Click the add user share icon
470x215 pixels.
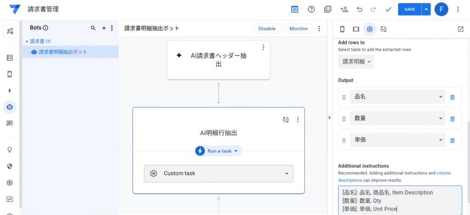344,9
